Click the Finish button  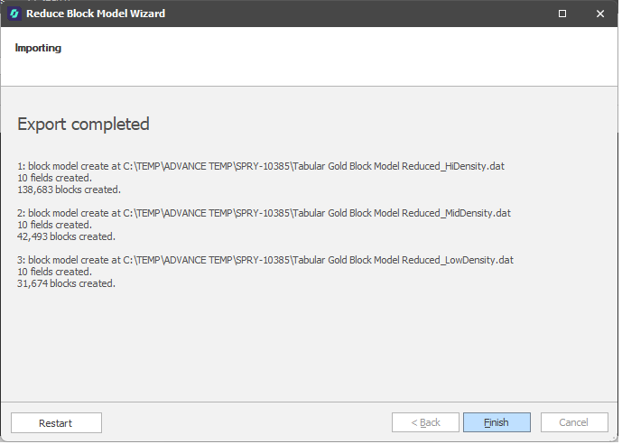[497, 422]
